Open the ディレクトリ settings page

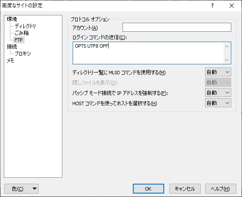25,26
